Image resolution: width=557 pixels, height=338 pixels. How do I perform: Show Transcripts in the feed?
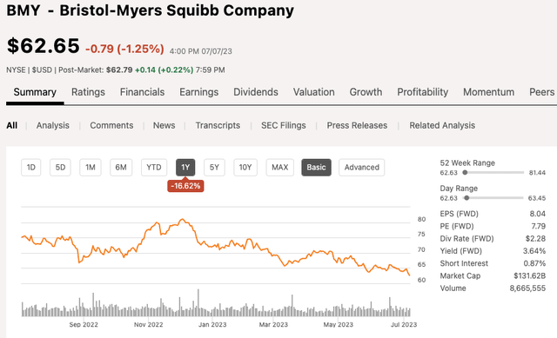[218, 125]
